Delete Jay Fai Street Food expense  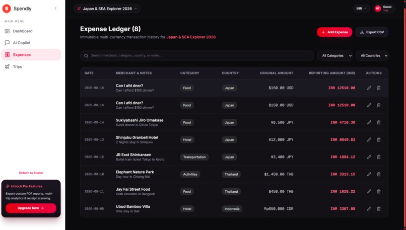click(x=379, y=191)
